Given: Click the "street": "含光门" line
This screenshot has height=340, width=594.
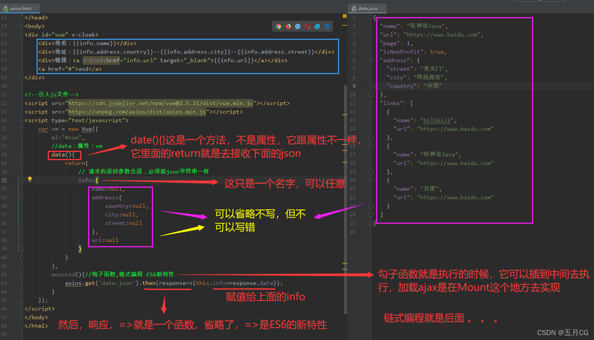Looking at the screenshot, I should coord(417,69).
